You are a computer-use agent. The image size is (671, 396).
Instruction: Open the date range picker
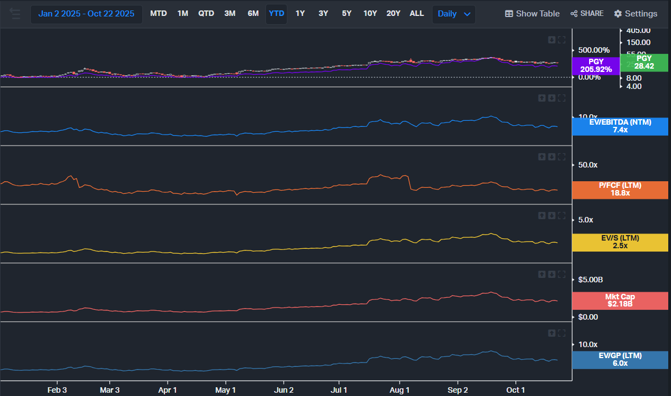tap(86, 14)
